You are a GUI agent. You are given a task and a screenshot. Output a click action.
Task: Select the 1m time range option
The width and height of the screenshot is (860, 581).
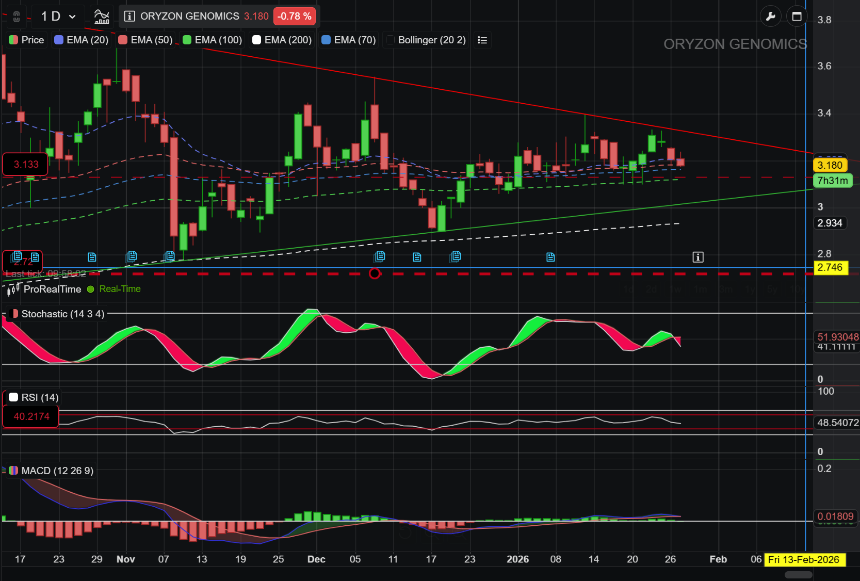click(x=701, y=289)
